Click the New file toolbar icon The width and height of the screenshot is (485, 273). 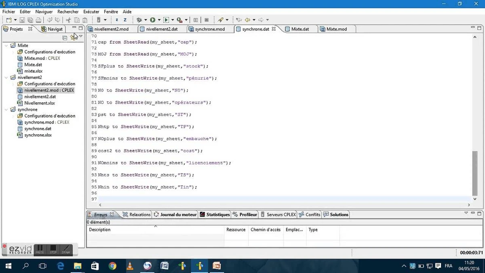click(x=8, y=20)
